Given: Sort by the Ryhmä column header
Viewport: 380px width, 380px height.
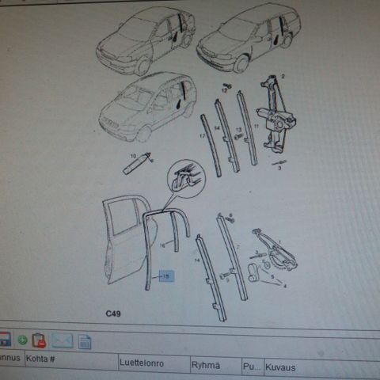Looking at the screenshot, I should 215,365.
